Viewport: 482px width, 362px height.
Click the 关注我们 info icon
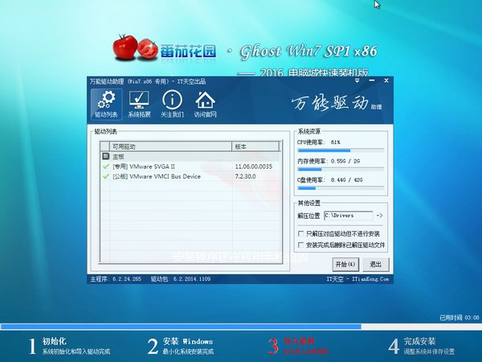pyautogui.click(x=172, y=103)
